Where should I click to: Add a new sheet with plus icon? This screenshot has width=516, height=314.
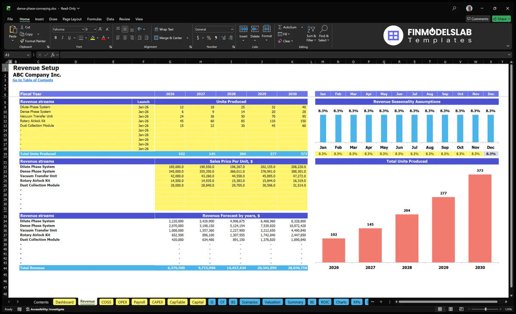point(381,302)
